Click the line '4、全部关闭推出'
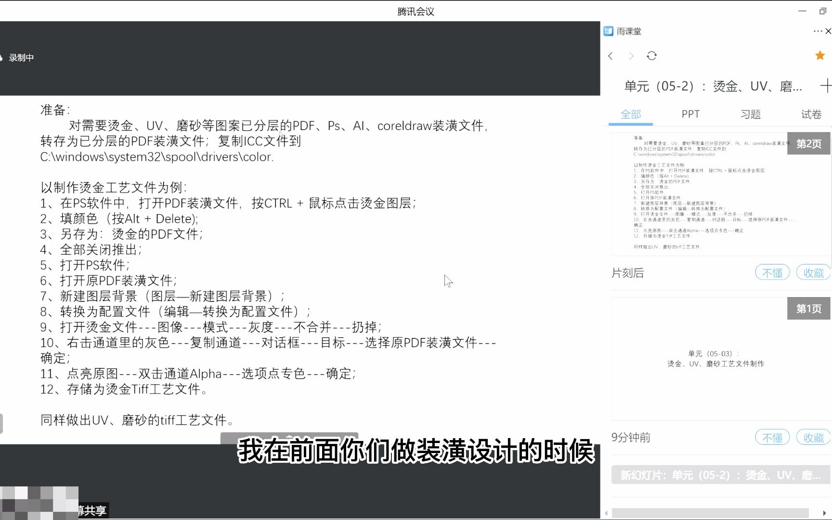This screenshot has height=520, width=832. [x=91, y=250]
